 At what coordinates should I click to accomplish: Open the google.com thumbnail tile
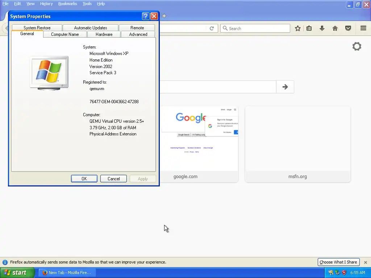(x=199, y=144)
